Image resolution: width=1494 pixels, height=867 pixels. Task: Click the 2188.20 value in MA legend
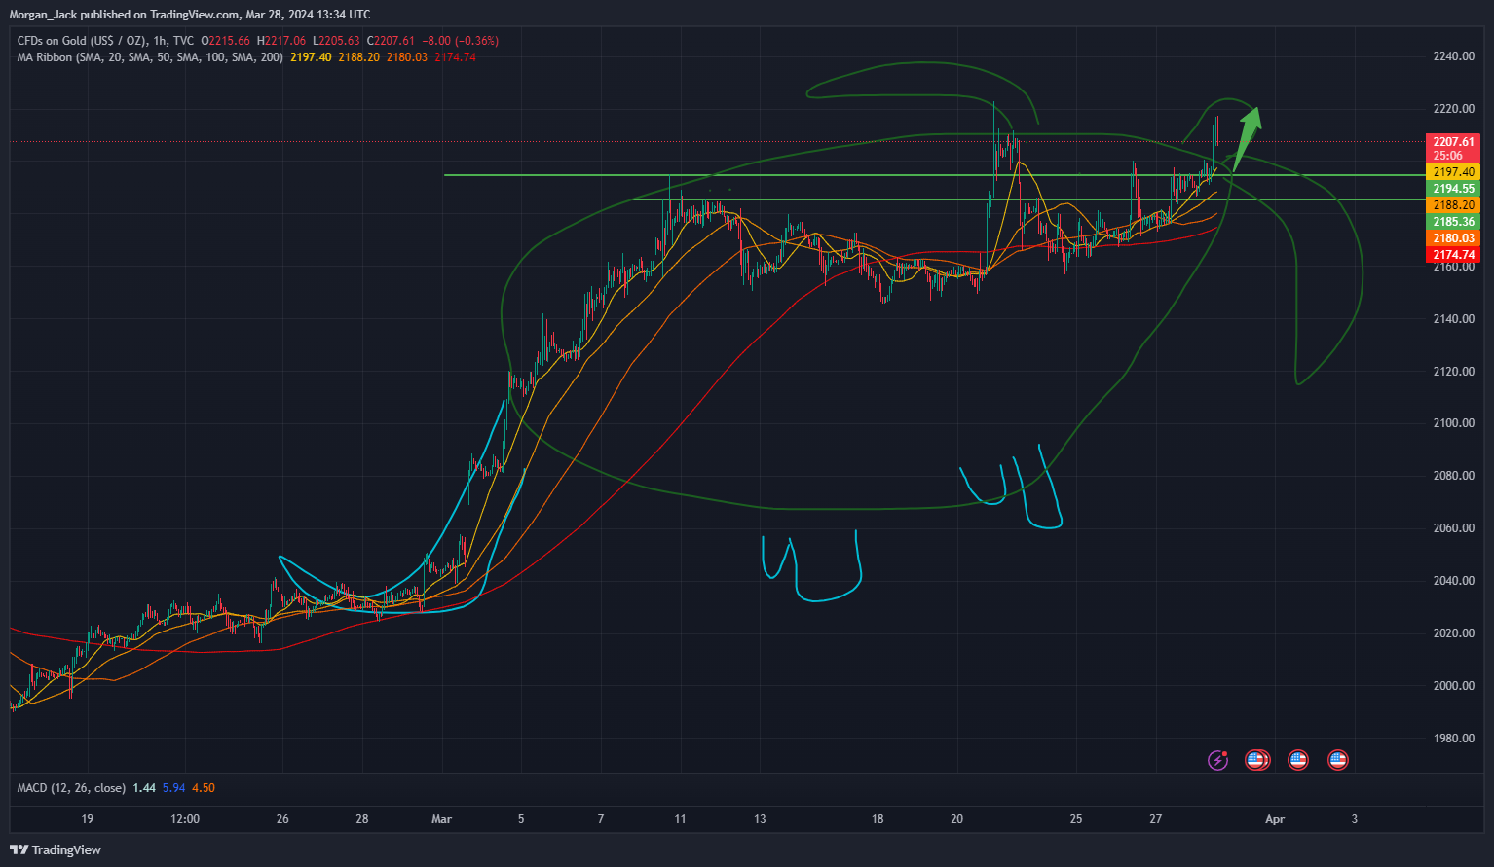tap(358, 57)
